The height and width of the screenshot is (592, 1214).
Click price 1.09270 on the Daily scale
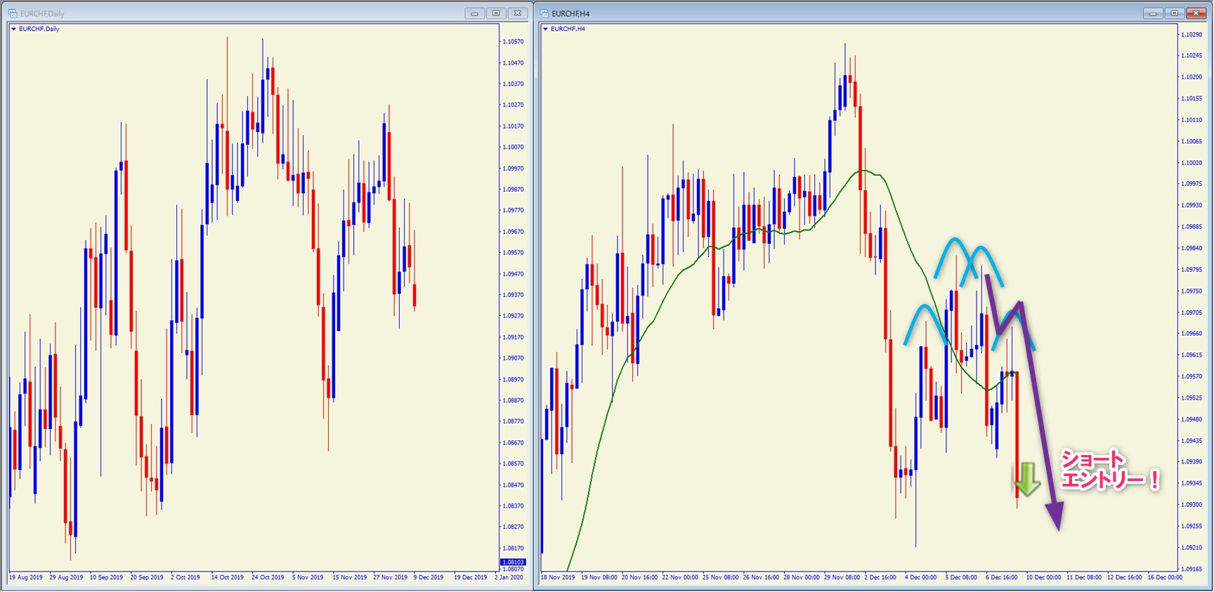pos(514,316)
